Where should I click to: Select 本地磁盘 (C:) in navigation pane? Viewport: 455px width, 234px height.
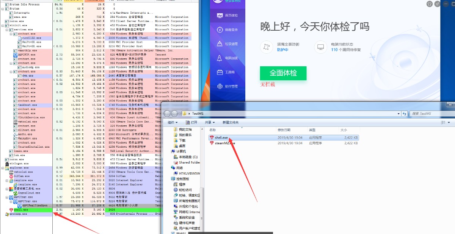(x=185, y=157)
